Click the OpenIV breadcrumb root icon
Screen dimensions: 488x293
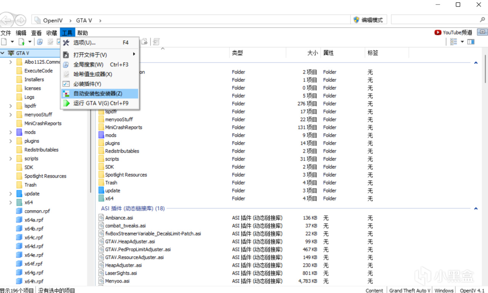click(x=37, y=20)
